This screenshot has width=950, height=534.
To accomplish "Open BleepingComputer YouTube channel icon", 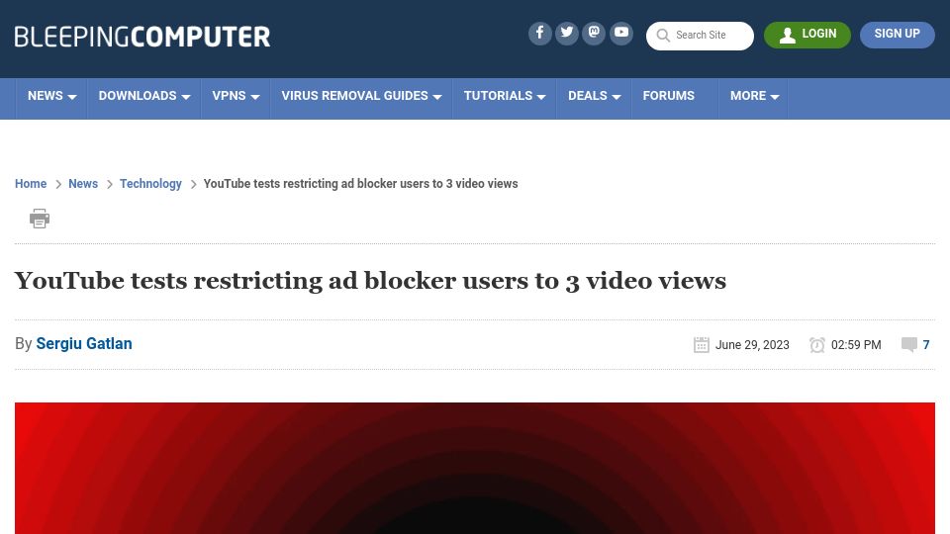I will [621, 34].
